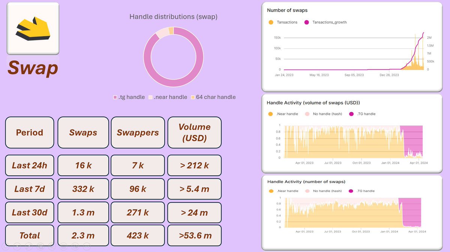450x252 pixels.
Task: Click .Near handle legend in number of swaps chart
Action: [283, 191]
